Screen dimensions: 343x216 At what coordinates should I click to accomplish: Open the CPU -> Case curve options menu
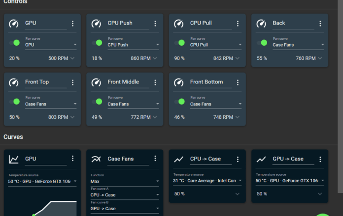point(238,159)
